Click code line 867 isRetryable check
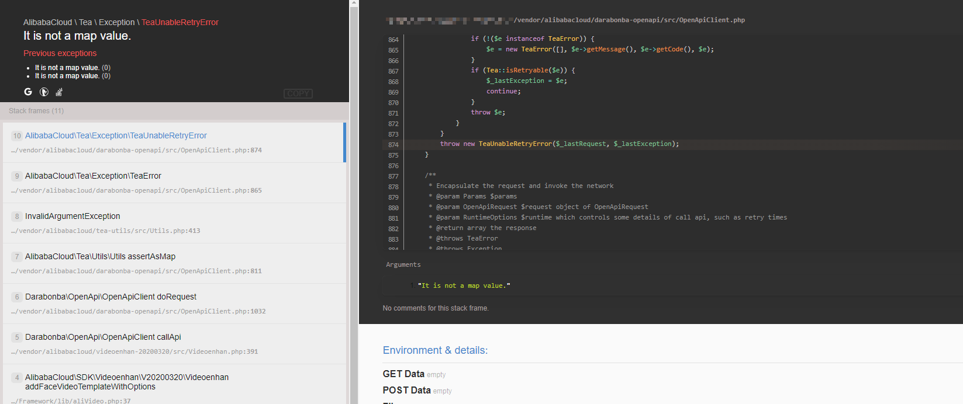The image size is (963, 404). 523,71
